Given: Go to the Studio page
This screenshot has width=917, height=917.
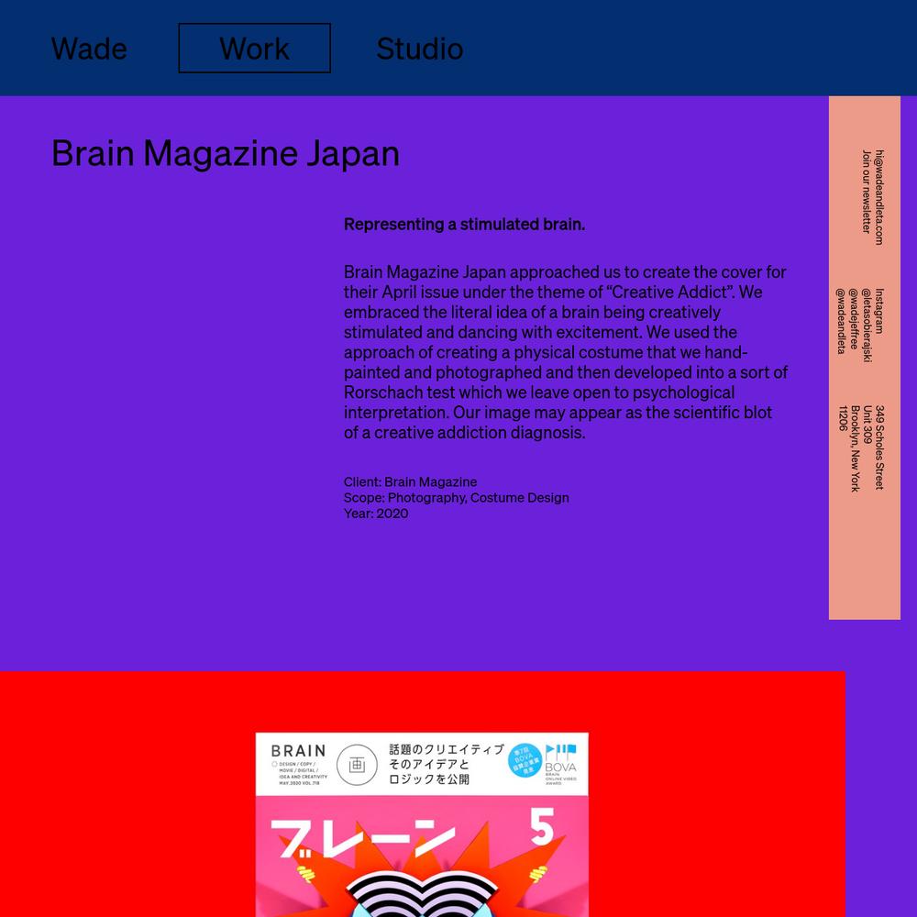Looking at the screenshot, I should point(419,49).
